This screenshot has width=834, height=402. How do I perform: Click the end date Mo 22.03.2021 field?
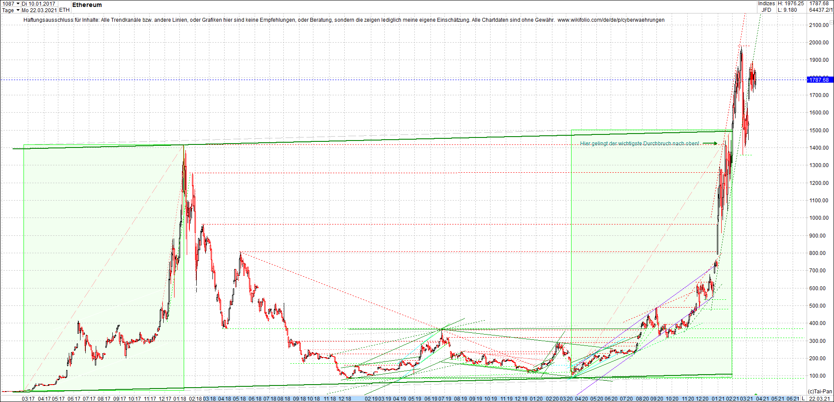(39, 10)
